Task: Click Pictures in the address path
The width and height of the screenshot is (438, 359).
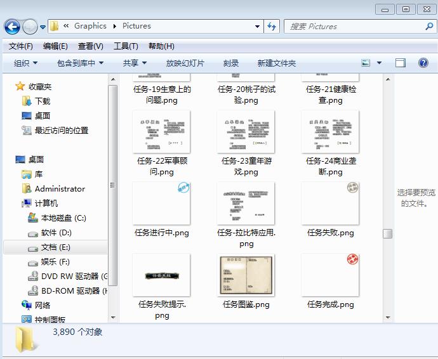Action: pyautogui.click(x=136, y=26)
